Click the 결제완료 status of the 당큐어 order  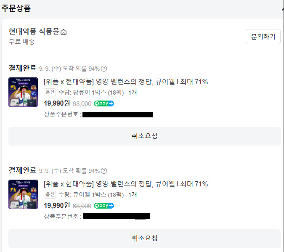point(22,68)
